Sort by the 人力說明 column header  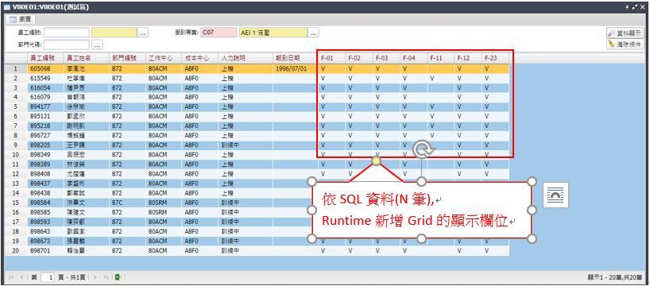(x=246, y=59)
